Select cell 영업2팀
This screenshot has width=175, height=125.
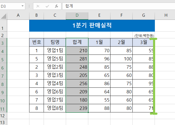[x=55, y=67]
